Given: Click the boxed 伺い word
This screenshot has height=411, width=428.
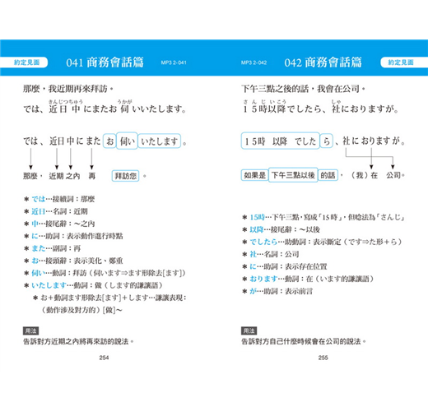Looking at the screenshot, I should point(127,141).
